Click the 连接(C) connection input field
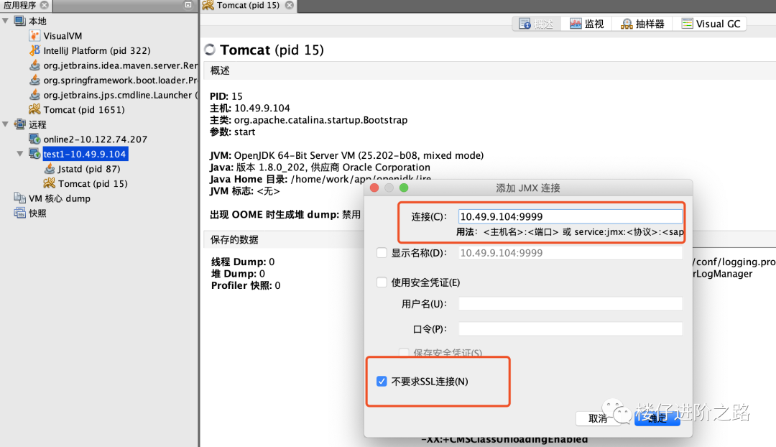The image size is (776, 447). click(x=570, y=216)
